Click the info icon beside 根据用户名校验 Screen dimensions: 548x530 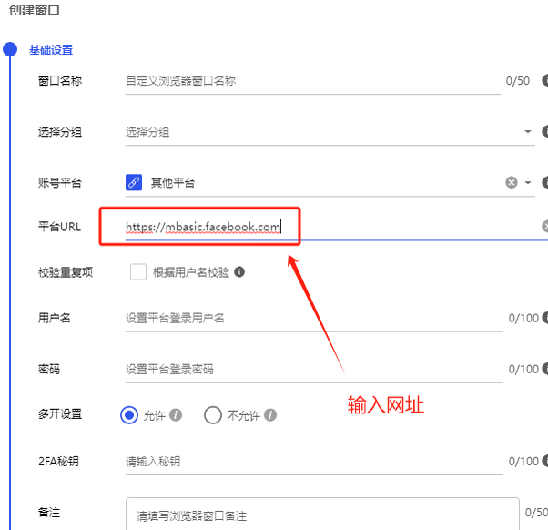239,271
